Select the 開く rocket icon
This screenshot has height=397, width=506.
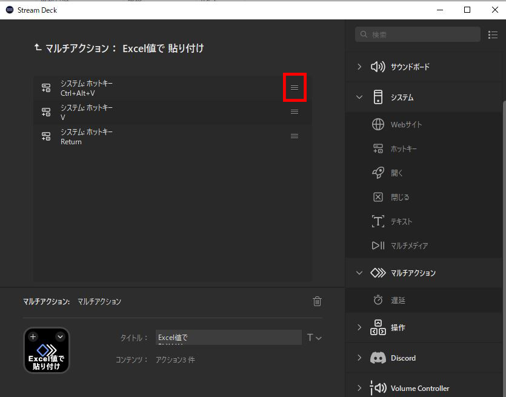[378, 173]
